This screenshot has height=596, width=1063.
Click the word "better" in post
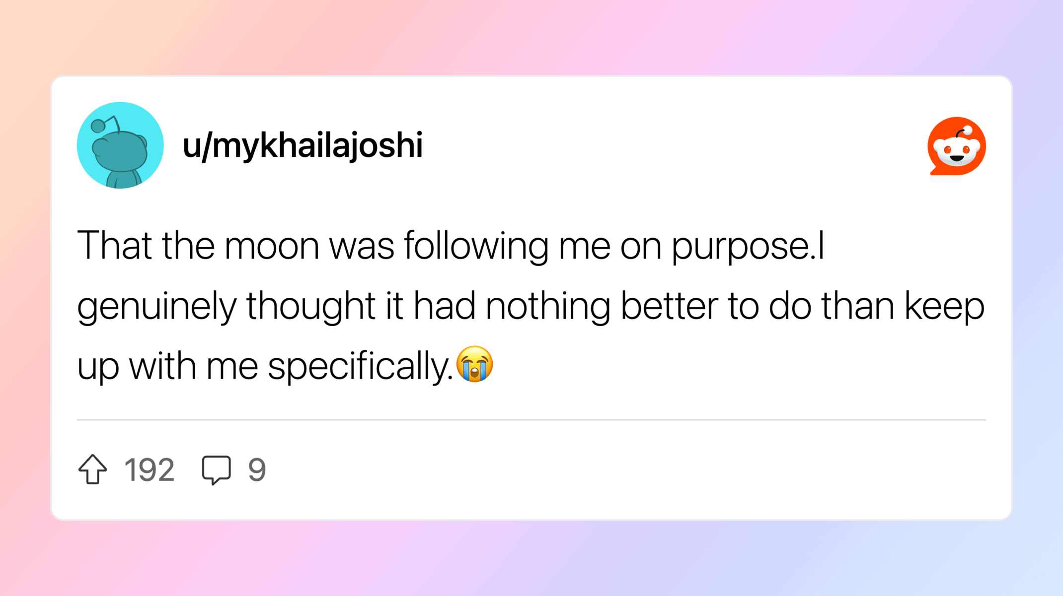669,306
